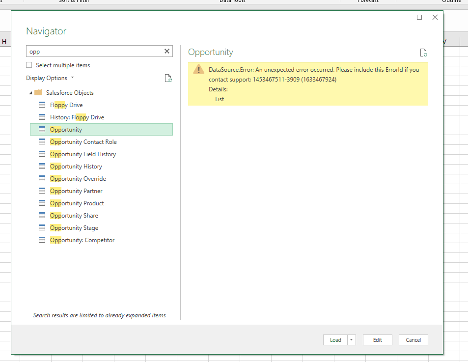The width and height of the screenshot is (468, 362).
Task: Close the Navigator dialog window
Action: coord(435,17)
